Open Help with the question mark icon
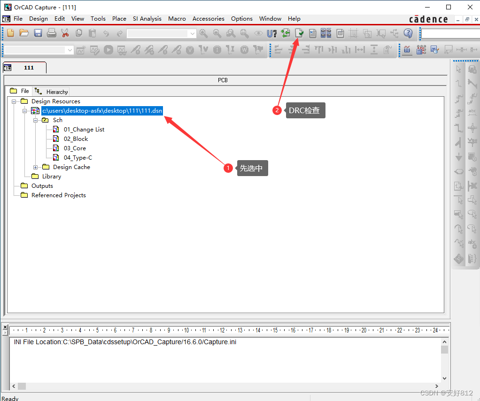Viewport: 480px width, 401px height. [408, 33]
